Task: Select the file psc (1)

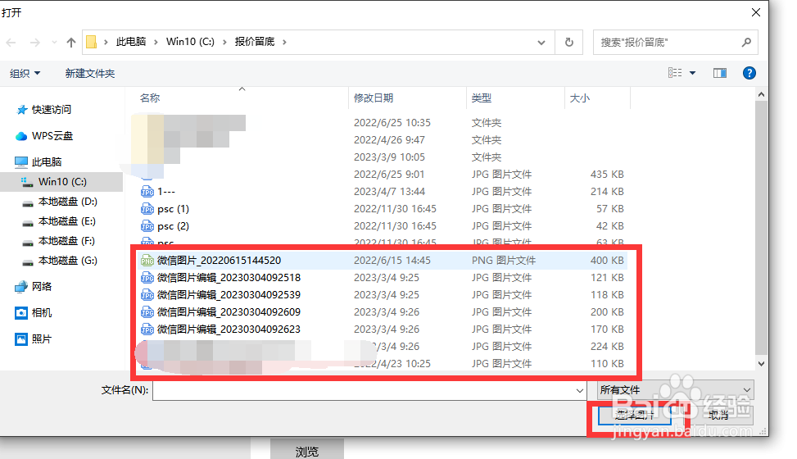Action: (x=174, y=209)
